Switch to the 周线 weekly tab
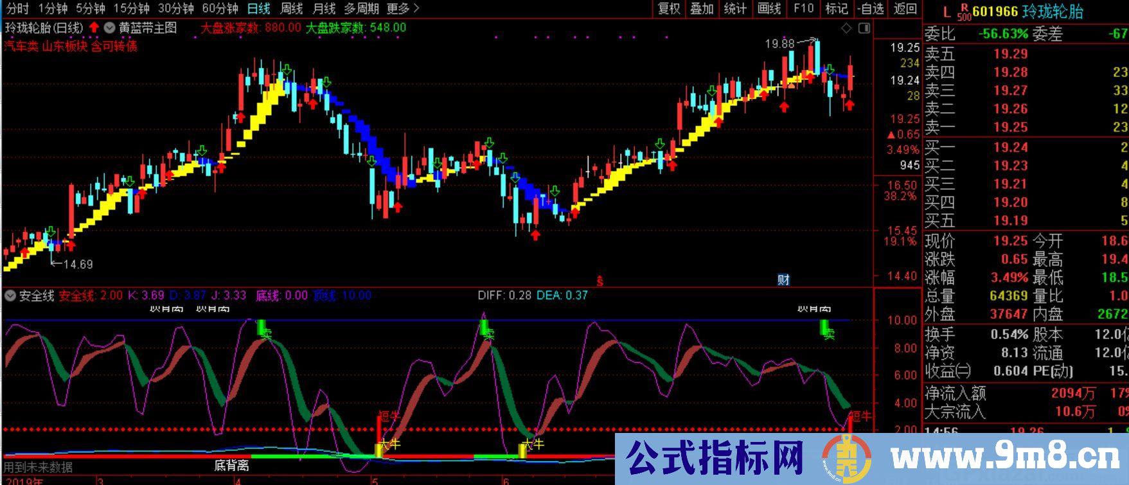This screenshot has width=1129, height=485. pyautogui.click(x=292, y=8)
